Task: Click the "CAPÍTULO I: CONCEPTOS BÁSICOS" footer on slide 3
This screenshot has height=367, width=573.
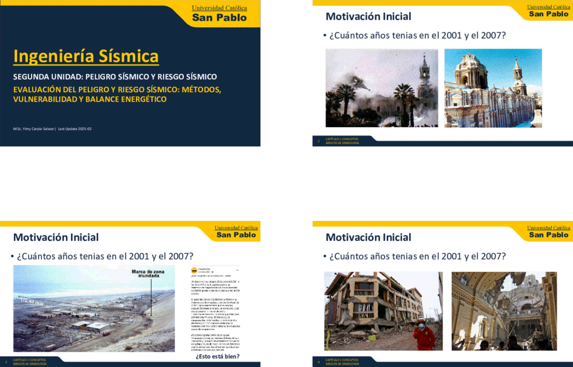Action: [x=30, y=362]
